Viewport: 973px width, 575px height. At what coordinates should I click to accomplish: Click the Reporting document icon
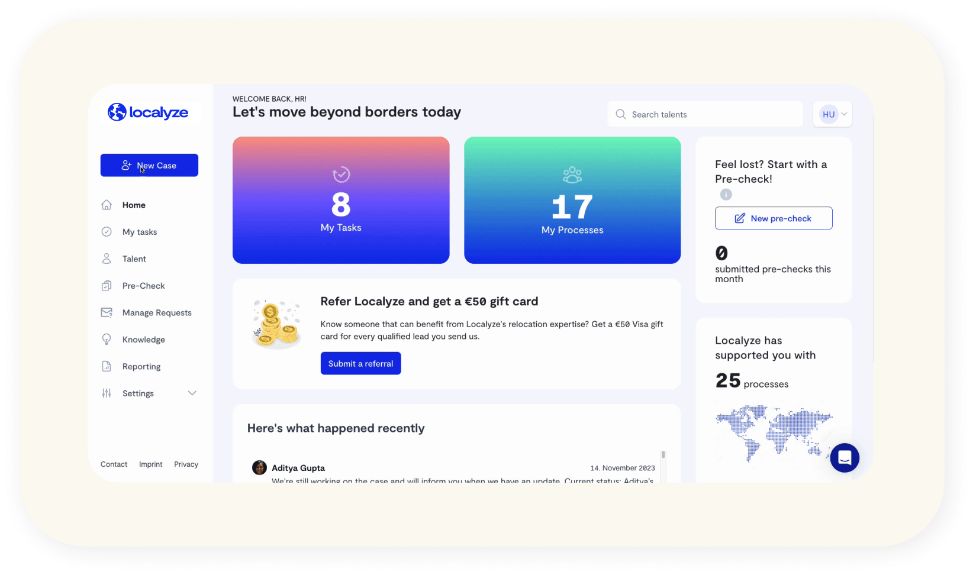click(107, 366)
